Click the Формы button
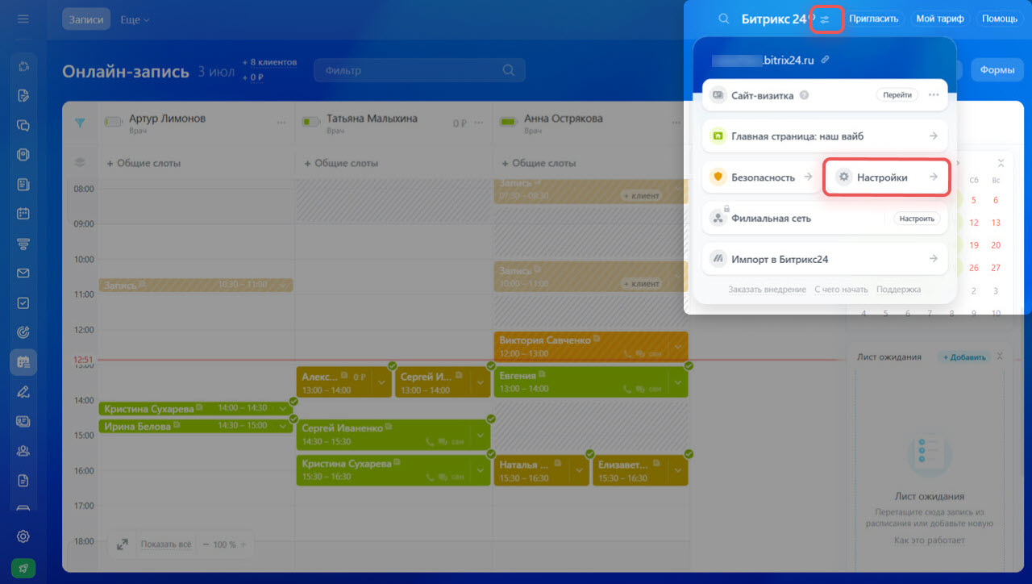Screen dimensions: 1032x584 (997, 70)
